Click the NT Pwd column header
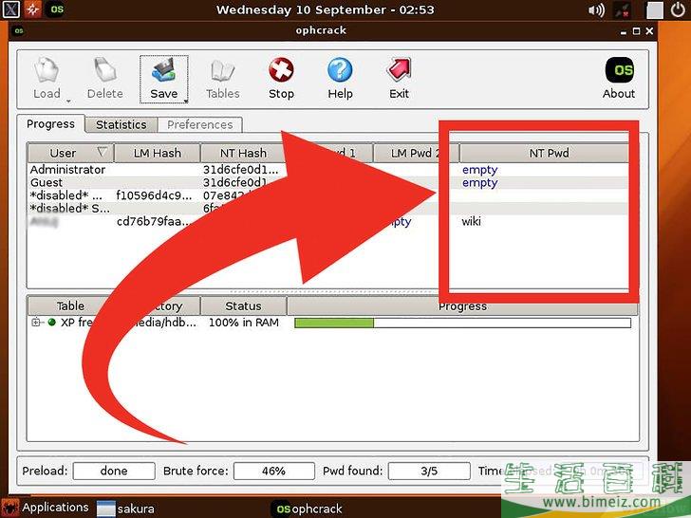This screenshot has height=518, width=691. click(549, 153)
